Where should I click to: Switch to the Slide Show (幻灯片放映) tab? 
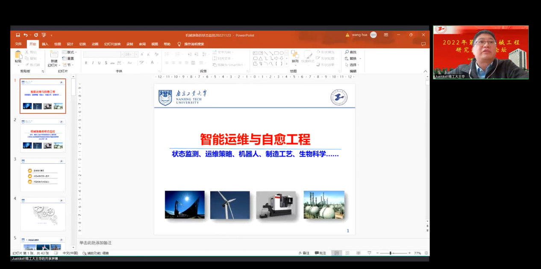pyautogui.click(x=112, y=44)
